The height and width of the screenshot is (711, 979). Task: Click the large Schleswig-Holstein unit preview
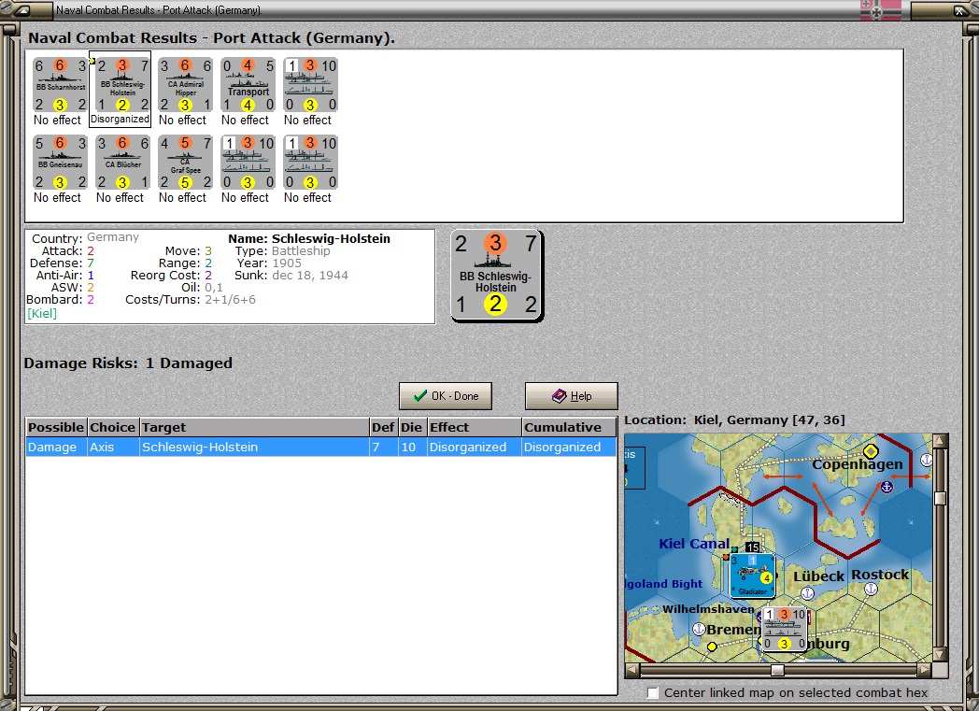(496, 276)
